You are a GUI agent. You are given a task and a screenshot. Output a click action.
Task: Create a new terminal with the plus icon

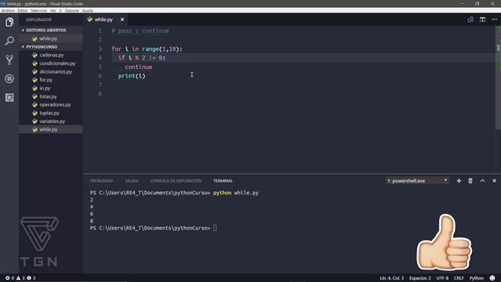(459, 181)
